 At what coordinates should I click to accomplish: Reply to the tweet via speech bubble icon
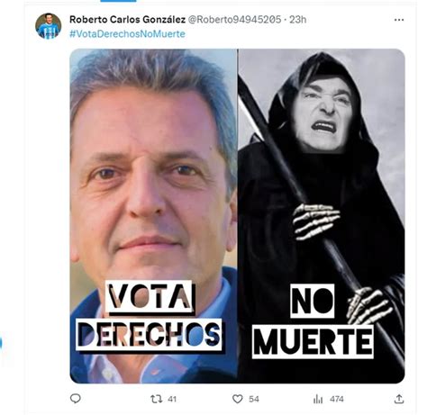coord(76,399)
